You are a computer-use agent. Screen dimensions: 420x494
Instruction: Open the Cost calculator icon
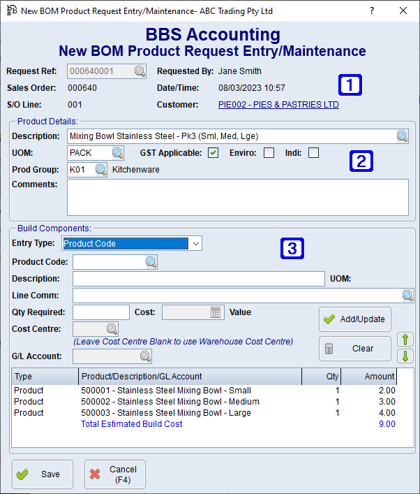[x=216, y=312]
